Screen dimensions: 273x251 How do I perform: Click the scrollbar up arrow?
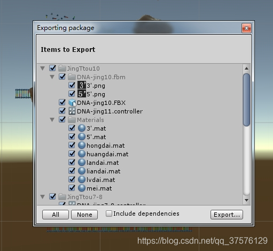tap(247, 69)
